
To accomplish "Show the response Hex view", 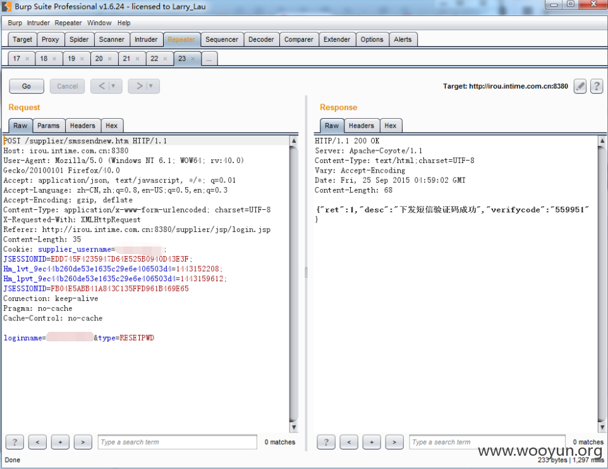I will tap(391, 126).
